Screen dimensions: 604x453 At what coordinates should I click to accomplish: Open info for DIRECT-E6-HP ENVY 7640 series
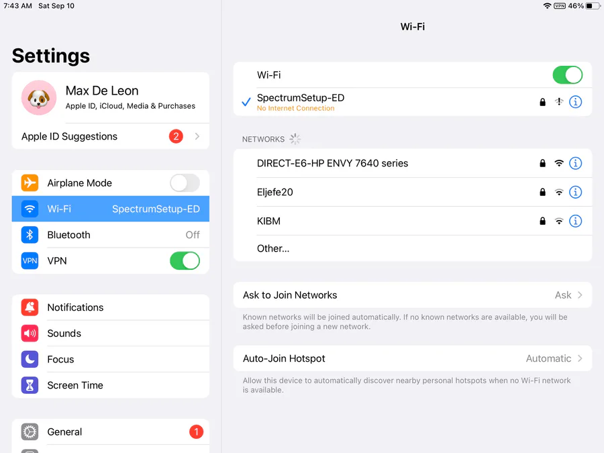click(575, 163)
